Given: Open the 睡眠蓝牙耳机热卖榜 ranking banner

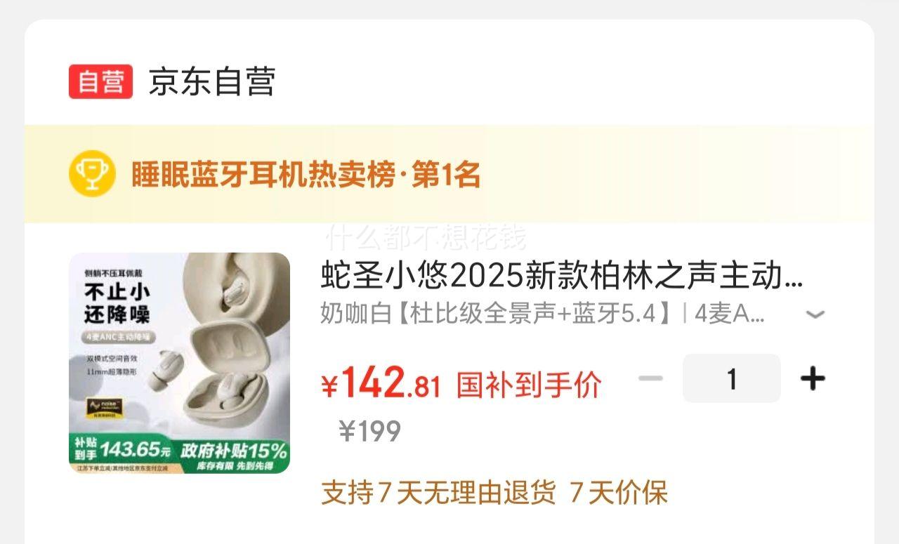Looking at the screenshot, I should (449, 174).
